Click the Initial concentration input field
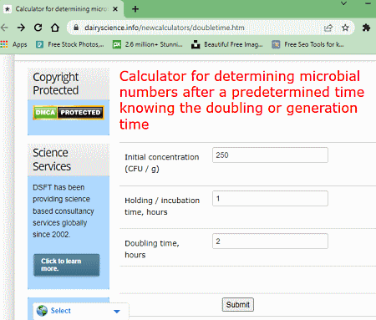The height and width of the screenshot is (320, 376). (x=270, y=155)
